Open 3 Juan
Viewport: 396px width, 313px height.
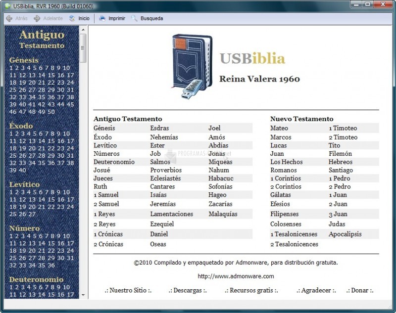[x=338, y=214]
